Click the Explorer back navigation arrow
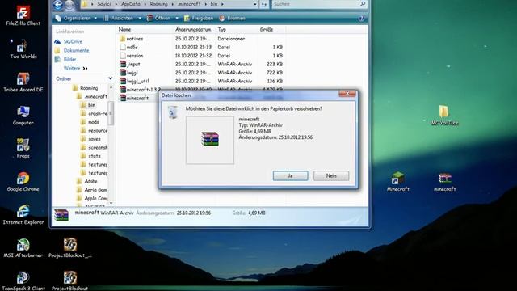This screenshot has width=517, height=291. [57, 4]
